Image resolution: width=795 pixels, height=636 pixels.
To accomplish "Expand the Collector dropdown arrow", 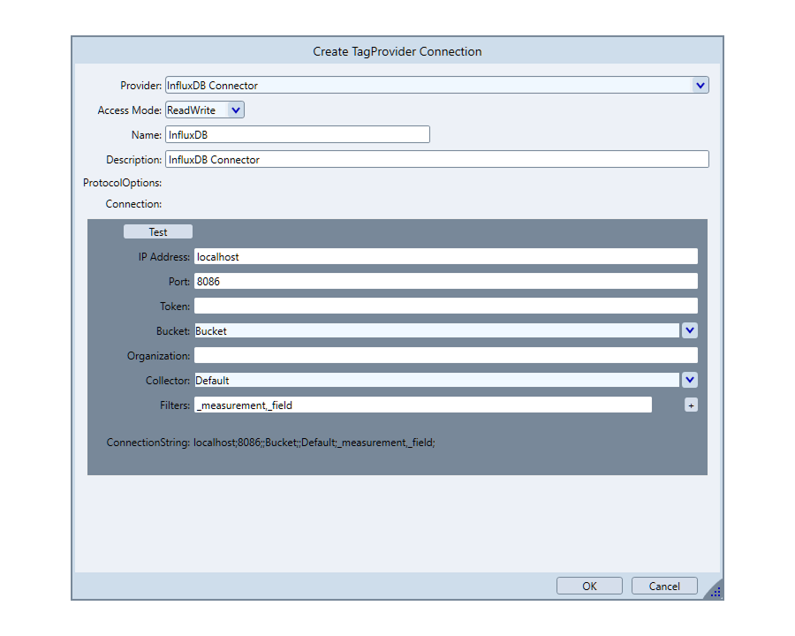I will coord(690,380).
